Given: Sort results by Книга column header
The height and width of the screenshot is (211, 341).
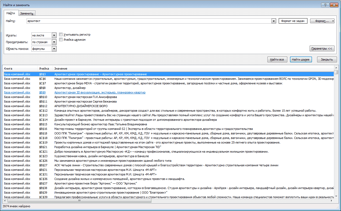Looking at the screenshot, I should point(20,69).
